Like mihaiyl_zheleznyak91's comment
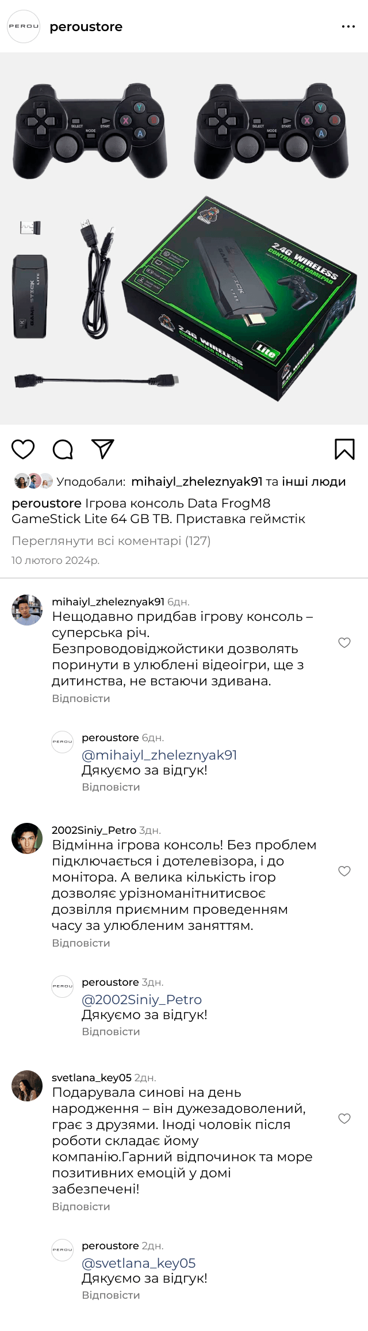 coord(344,643)
